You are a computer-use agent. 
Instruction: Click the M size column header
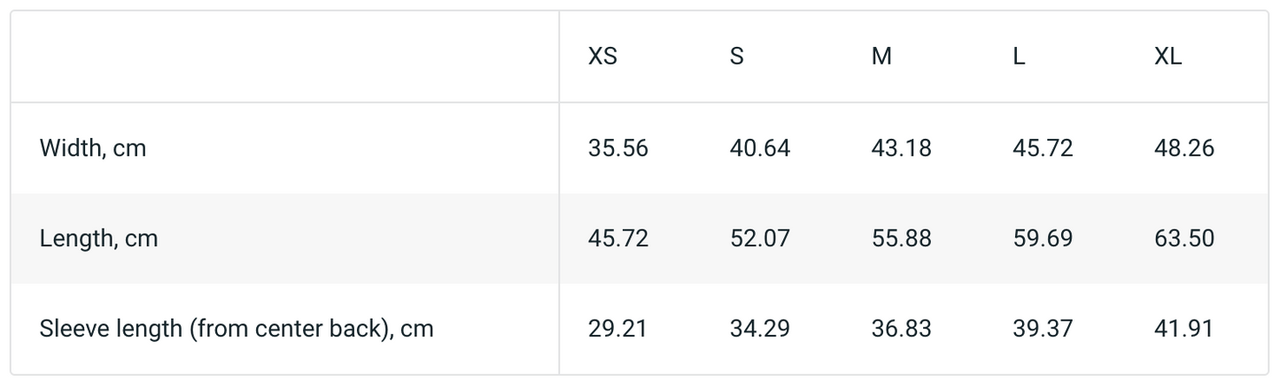coord(881,57)
